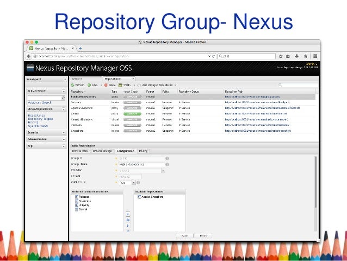Viewport: 347px width, 261px height.
Task: Click the move all left arrow icon
Action: pyautogui.click(x=128, y=220)
